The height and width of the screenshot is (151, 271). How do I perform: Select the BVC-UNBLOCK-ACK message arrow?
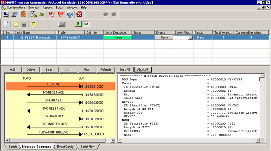54,127
